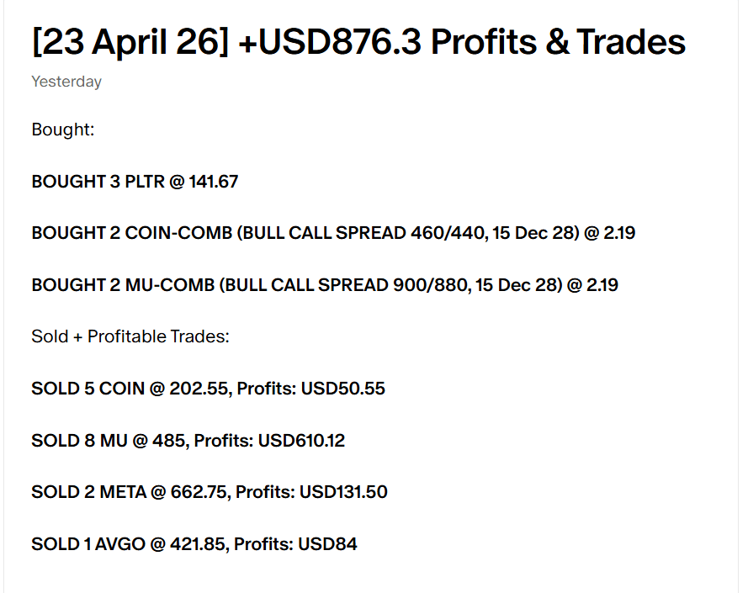Click the "USD131.50" profit figure
This screenshot has width=748, height=593.
(x=343, y=492)
